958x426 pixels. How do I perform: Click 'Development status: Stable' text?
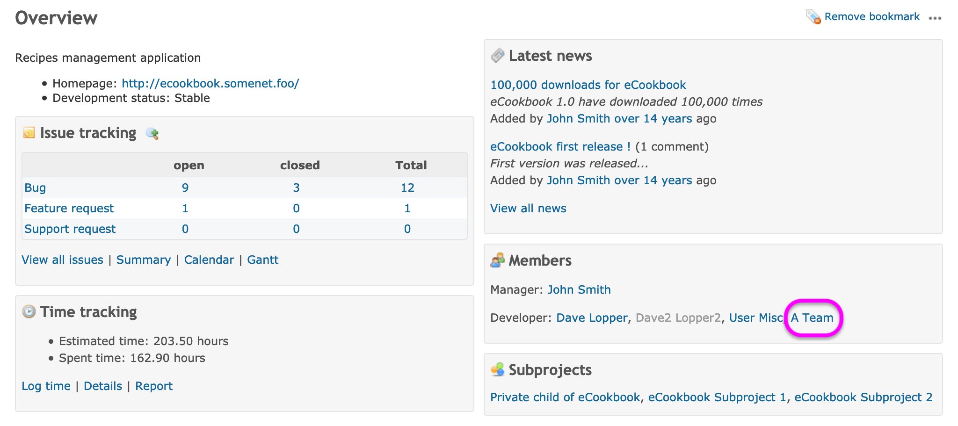click(131, 98)
